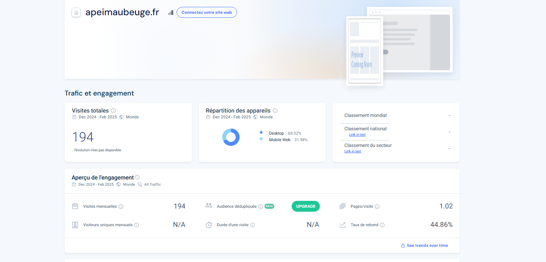Click Connectez votre site web button
Image resolution: width=546 pixels, height=262 pixels.
[207, 12]
